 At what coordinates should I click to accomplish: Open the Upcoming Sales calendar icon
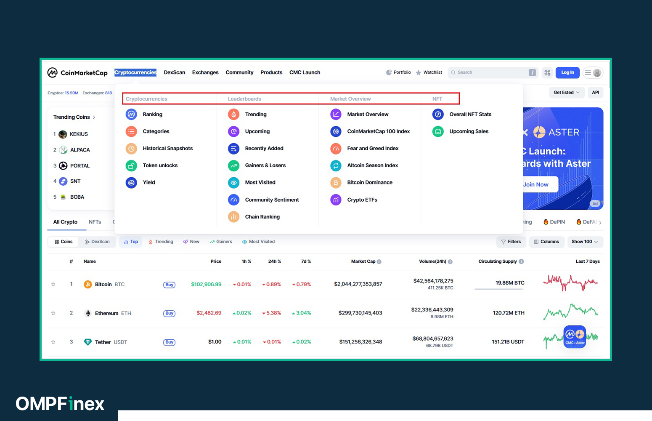click(438, 131)
